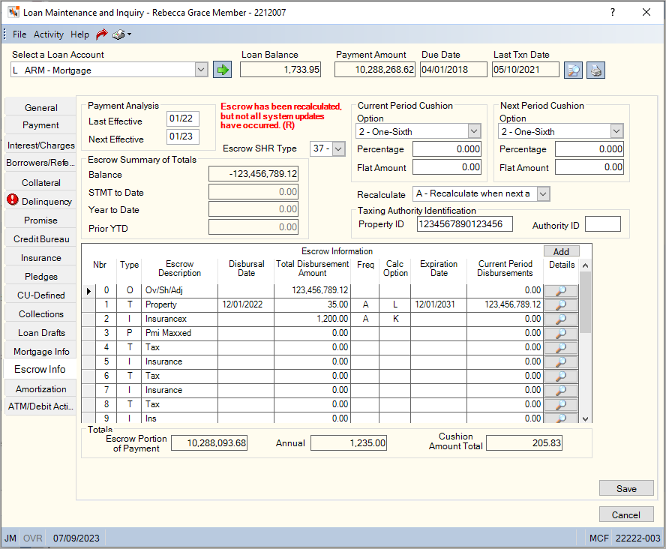Switch to the Collateral tab
The height and width of the screenshot is (549, 666).
40,182
